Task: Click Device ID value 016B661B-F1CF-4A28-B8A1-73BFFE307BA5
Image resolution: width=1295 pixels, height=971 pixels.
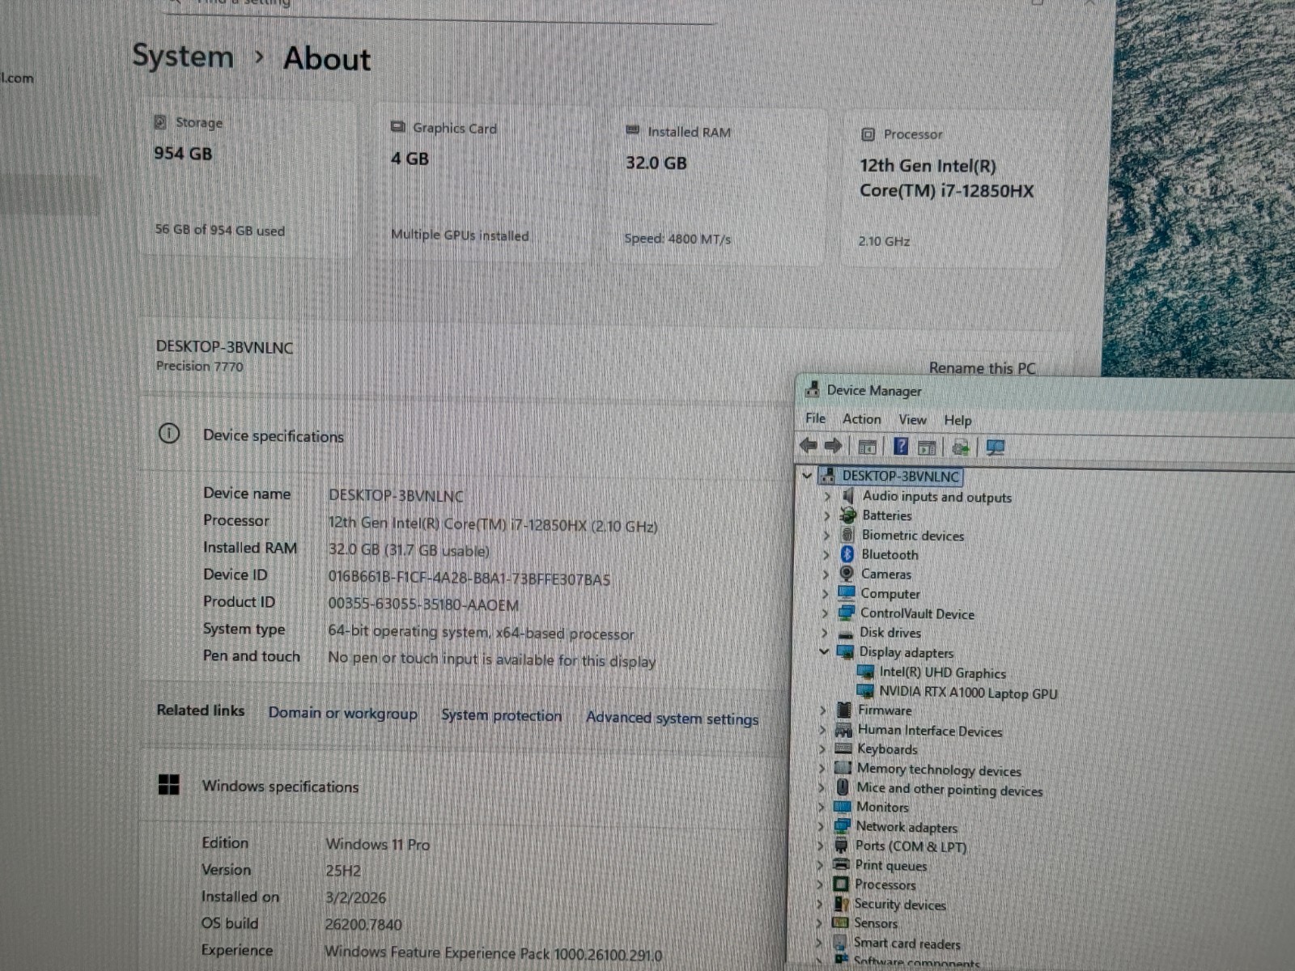Action: coord(469,578)
